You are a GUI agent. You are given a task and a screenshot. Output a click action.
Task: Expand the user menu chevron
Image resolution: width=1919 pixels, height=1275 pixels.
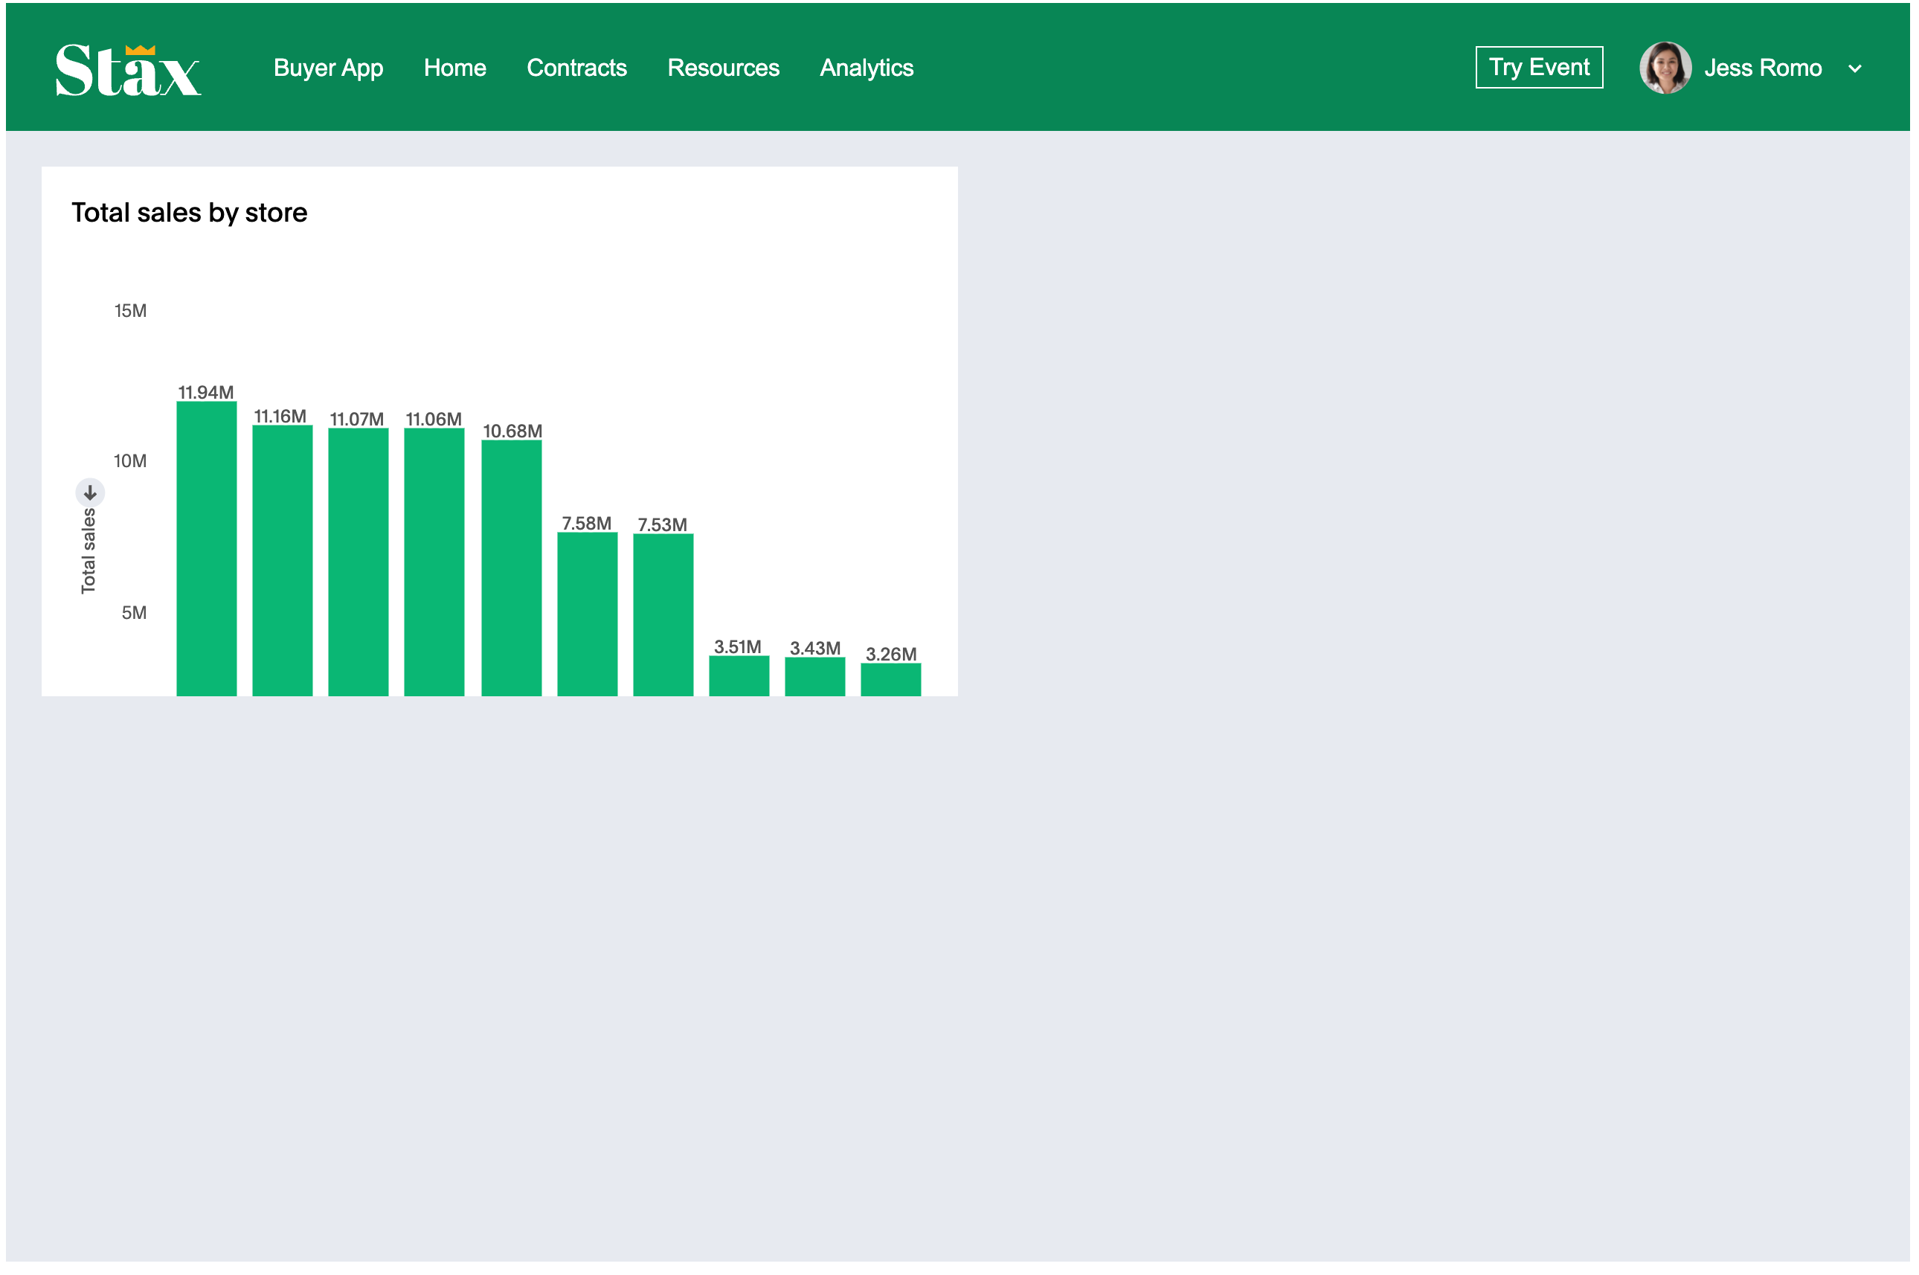click(1854, 69)
